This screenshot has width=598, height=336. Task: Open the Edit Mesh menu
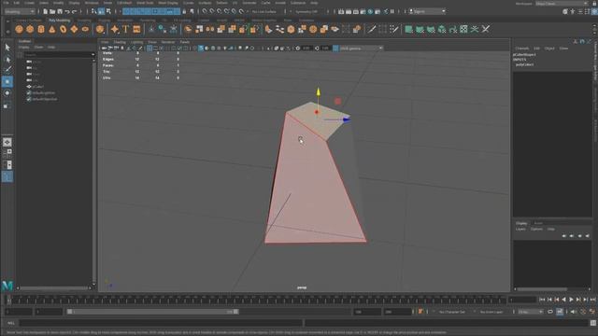124,3
